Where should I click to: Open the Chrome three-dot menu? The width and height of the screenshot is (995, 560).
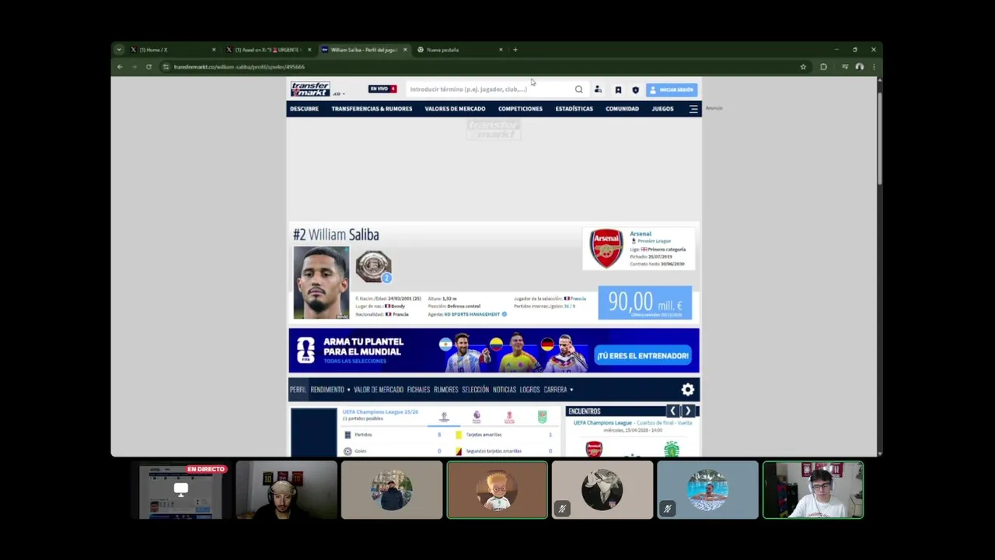[874, 67]
